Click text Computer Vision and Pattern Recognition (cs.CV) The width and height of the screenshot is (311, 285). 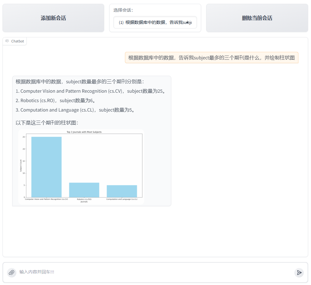(x=71, y=91)
